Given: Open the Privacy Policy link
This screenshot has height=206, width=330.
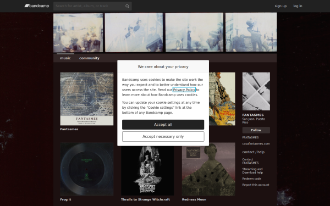Looking at the screenshot, I should coord(184,90).
